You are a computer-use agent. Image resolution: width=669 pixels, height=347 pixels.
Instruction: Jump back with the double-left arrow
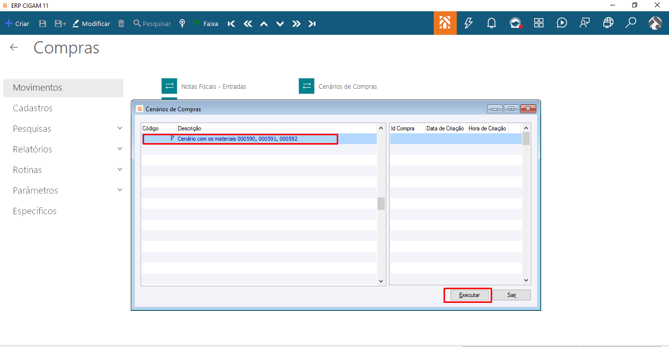[248, 24]
